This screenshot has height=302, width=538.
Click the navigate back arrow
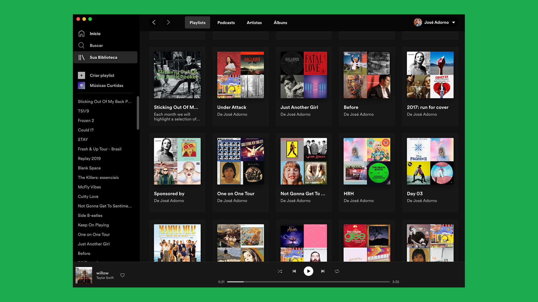pos(154,22)
